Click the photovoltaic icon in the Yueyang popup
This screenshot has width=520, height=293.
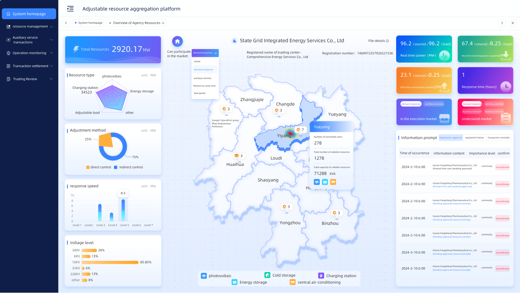click(x=317, y=182)
